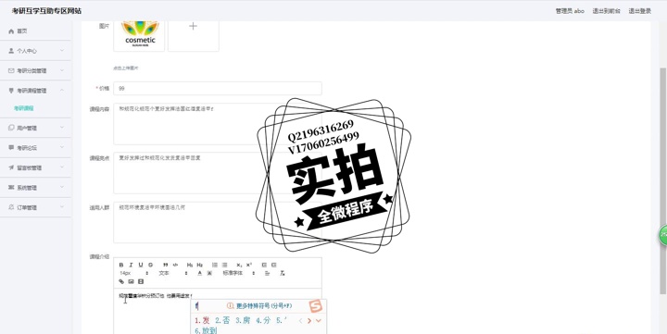Open the text background color picker
667x334 pixels.
tap(209, 273)
